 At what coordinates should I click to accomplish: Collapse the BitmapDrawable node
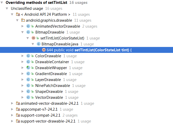(23, 32)
